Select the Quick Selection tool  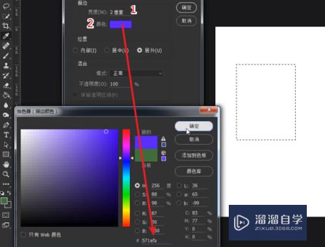[6, 16]
